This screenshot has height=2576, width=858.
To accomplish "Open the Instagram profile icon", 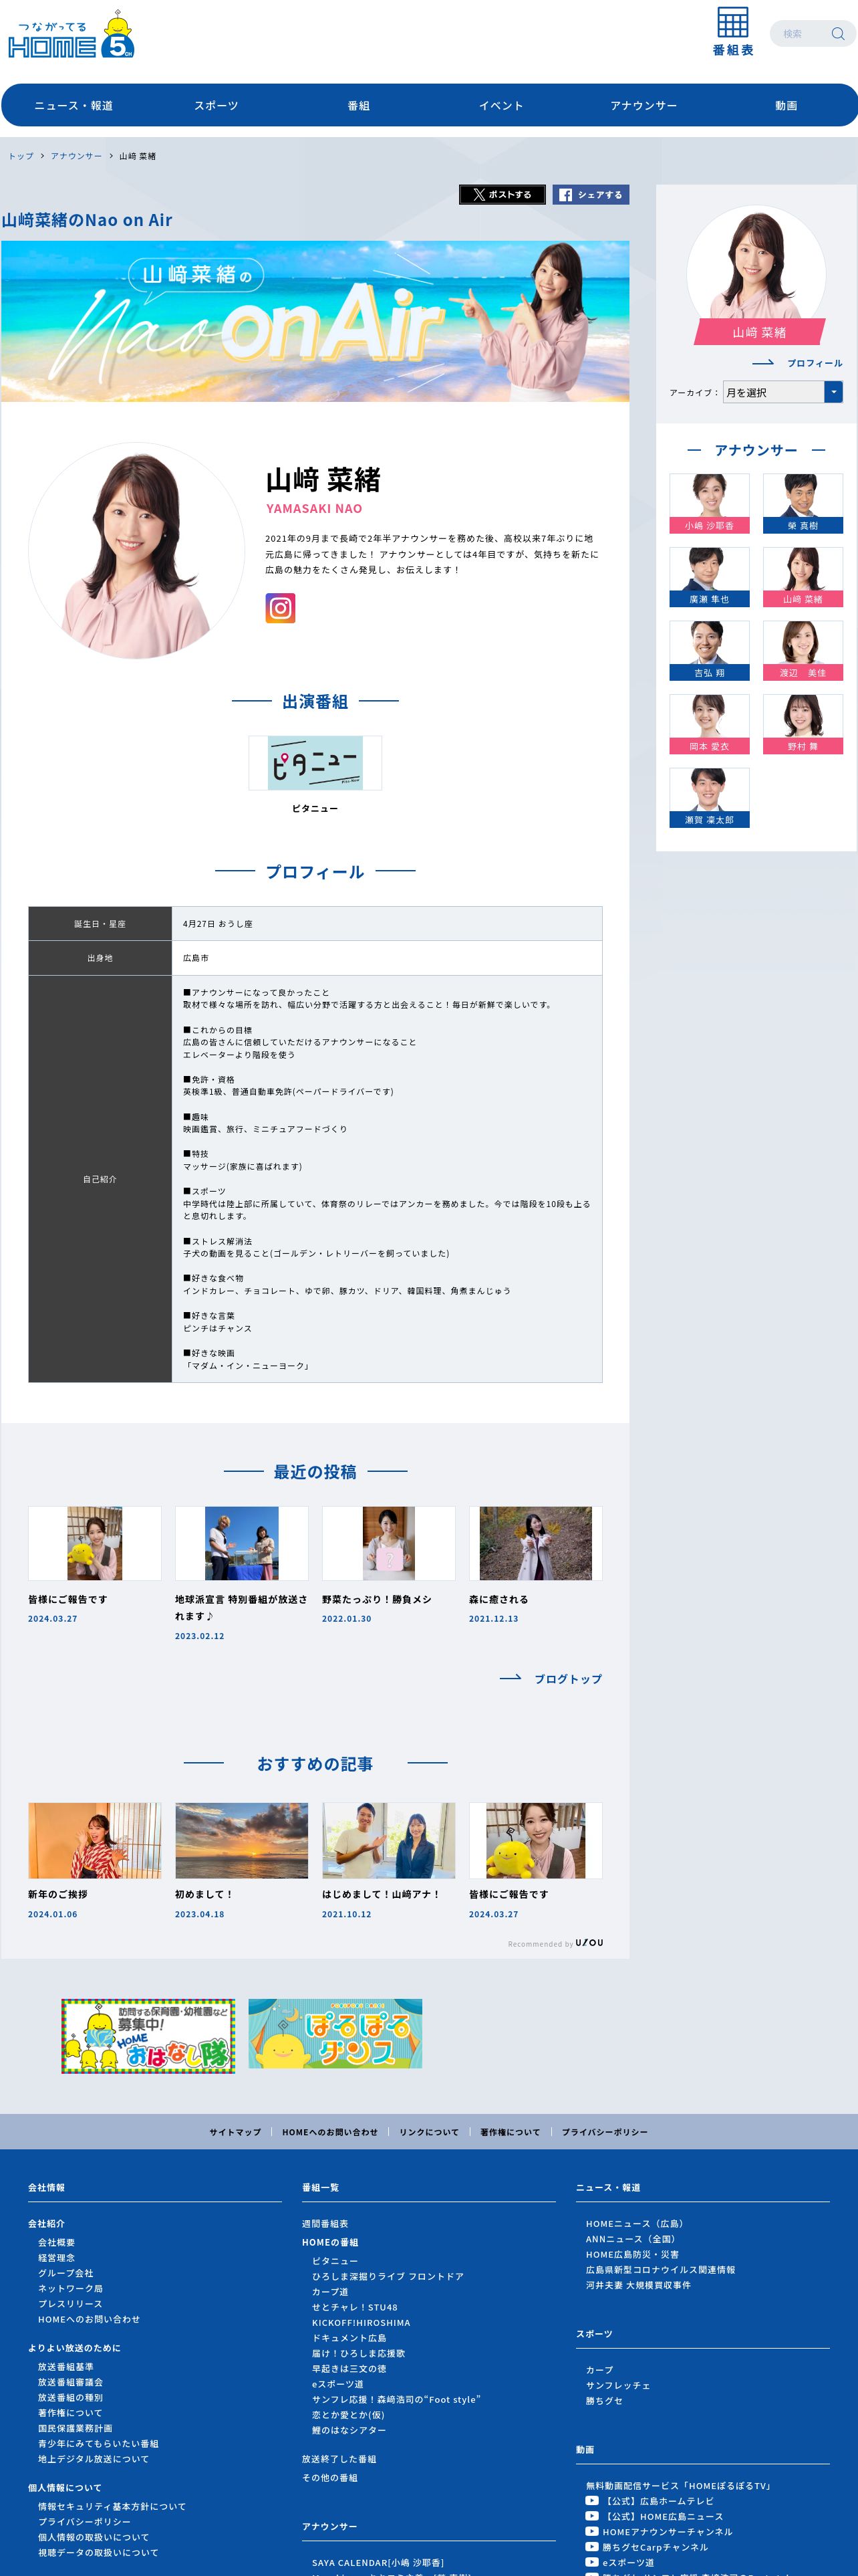I will click(x=281, y=608).
